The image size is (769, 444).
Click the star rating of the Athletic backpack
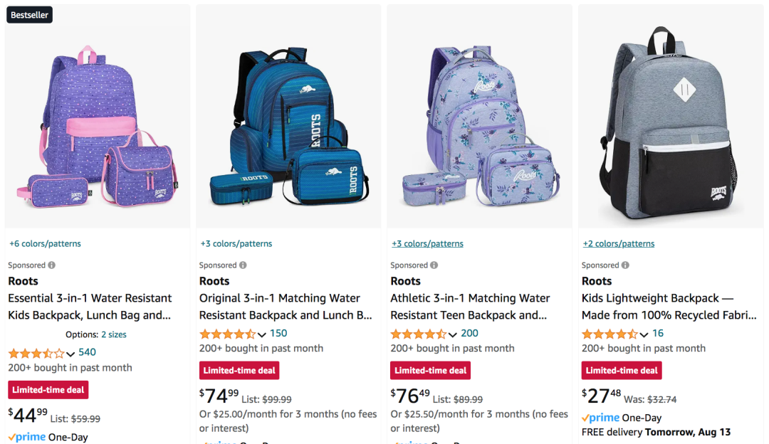coord(419,334)
